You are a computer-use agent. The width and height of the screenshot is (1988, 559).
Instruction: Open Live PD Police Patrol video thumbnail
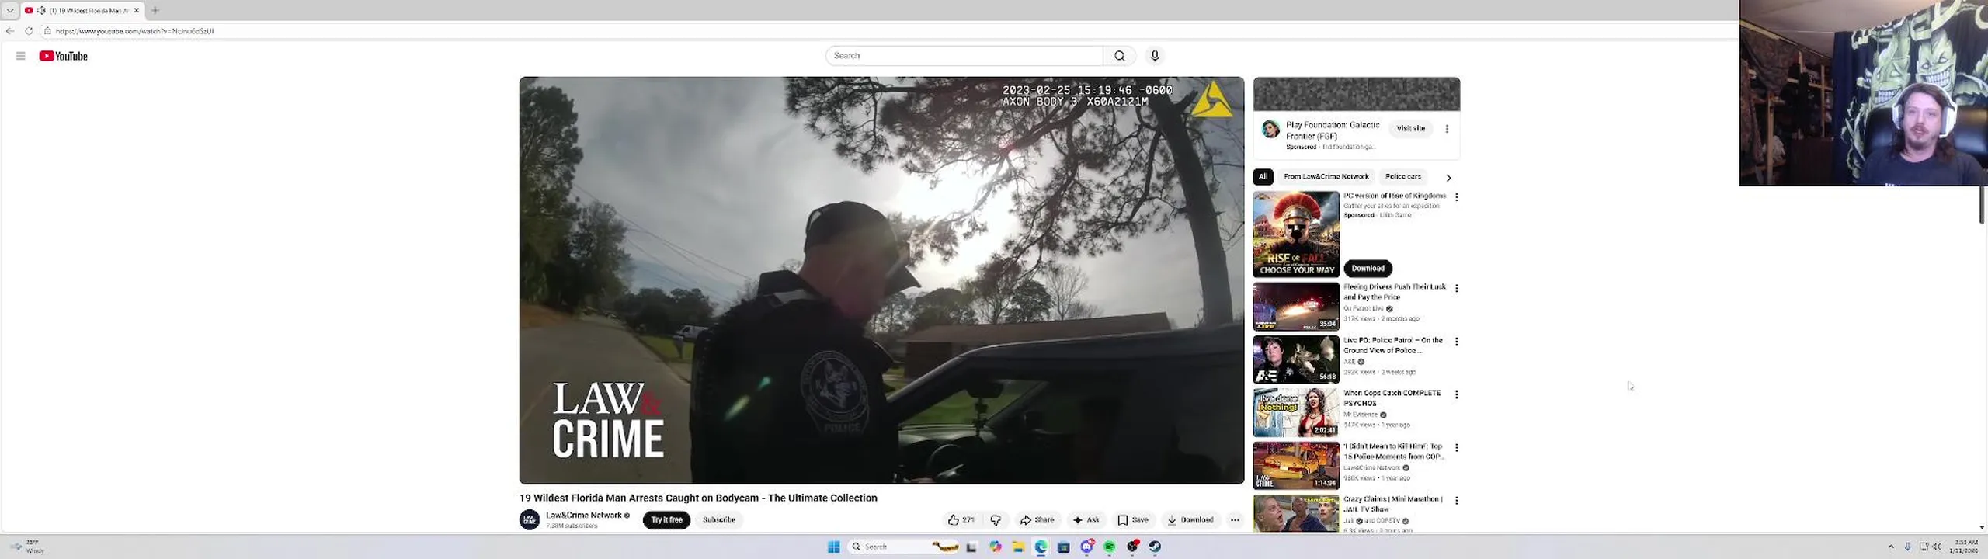pyautogui.click(x=1296, y=359)
